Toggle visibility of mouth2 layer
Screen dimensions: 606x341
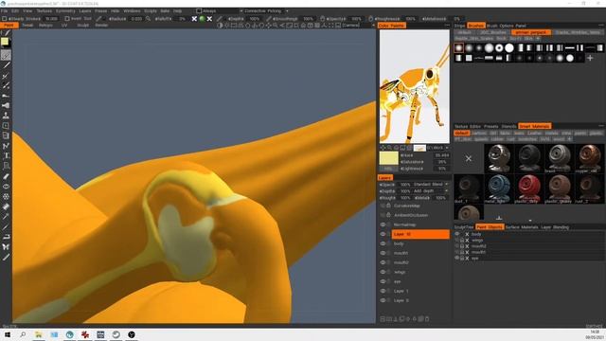(383, 262)
